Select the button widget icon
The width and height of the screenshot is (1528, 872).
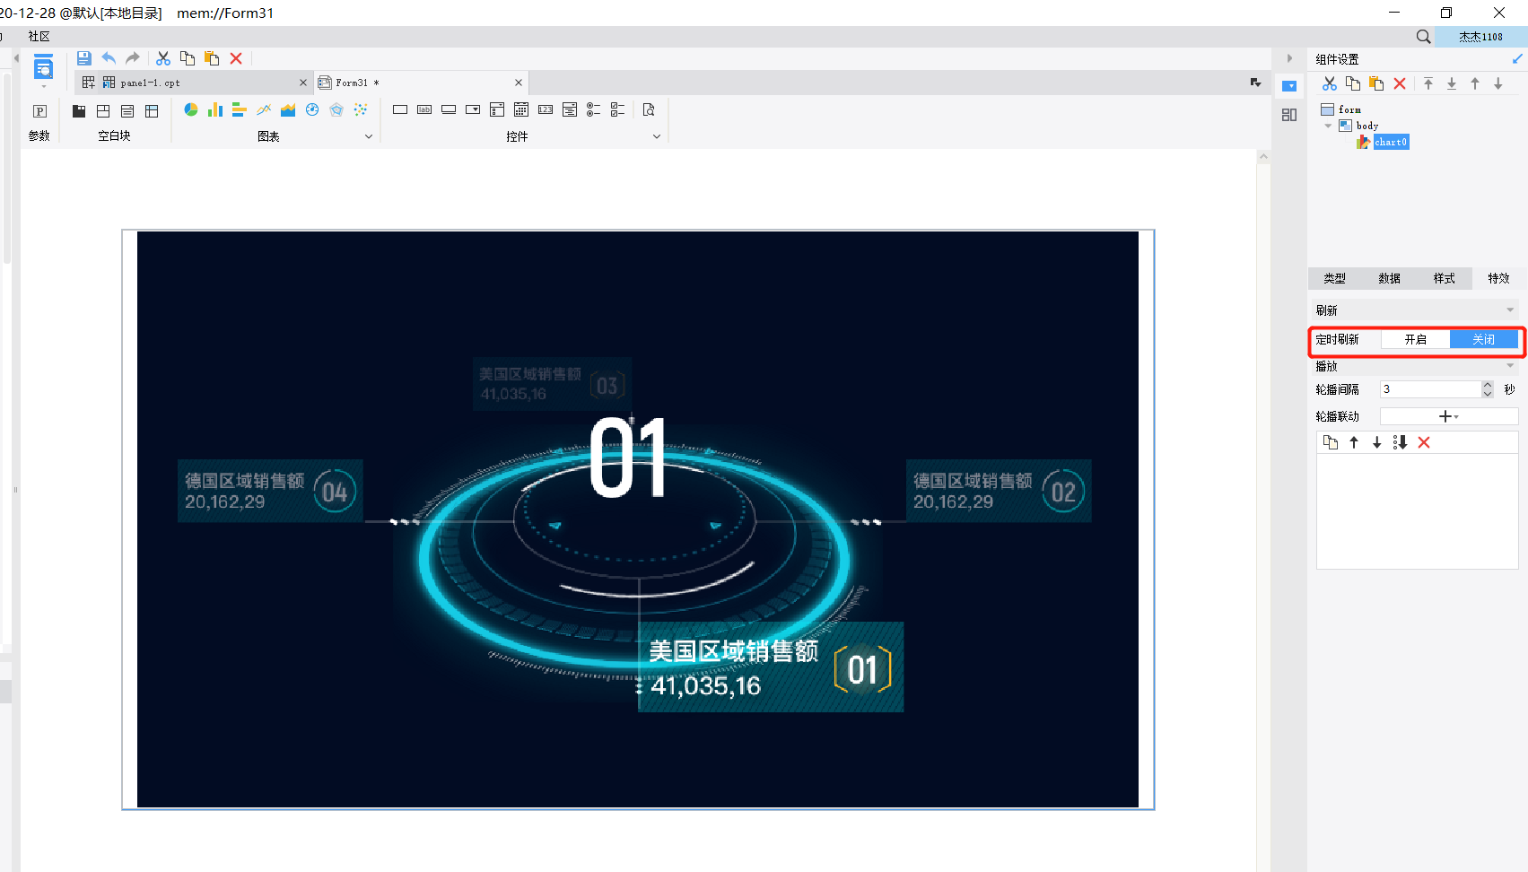449,109
